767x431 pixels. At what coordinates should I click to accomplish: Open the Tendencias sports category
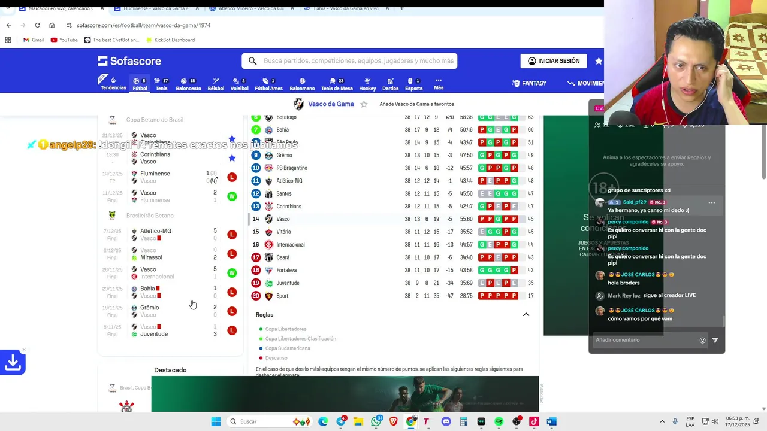[113, 84]
